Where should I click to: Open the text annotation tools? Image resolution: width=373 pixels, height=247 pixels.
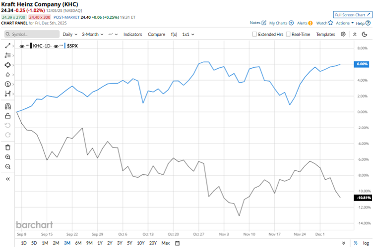7,55
